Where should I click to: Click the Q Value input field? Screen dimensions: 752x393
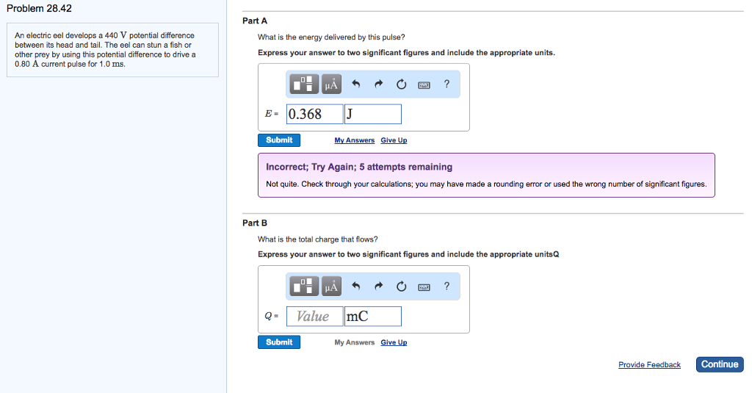tap(314, 317)
